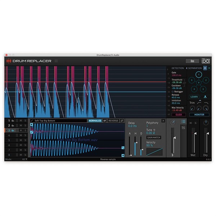The height and width of the screenshot is (216, 216).
Task: Enable the Retrigger option
Action: coord(173,91)
